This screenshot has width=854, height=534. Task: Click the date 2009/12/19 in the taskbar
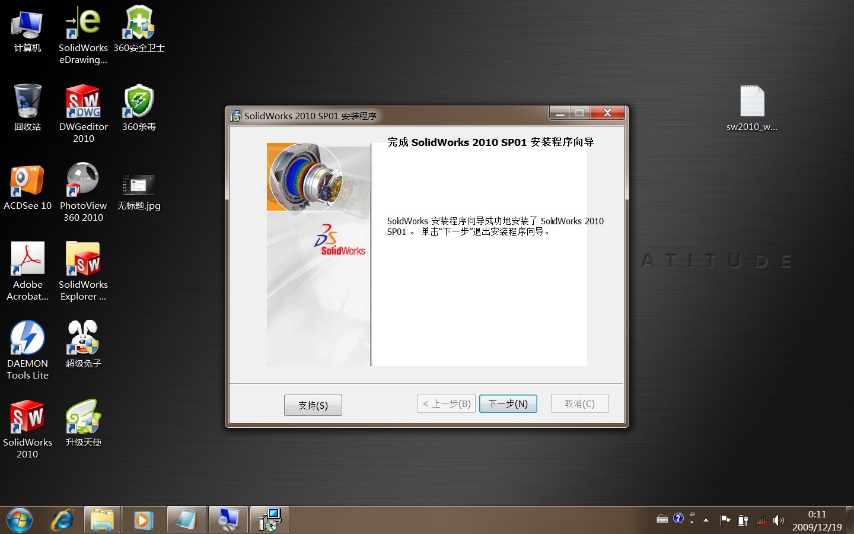click(817, 527)
